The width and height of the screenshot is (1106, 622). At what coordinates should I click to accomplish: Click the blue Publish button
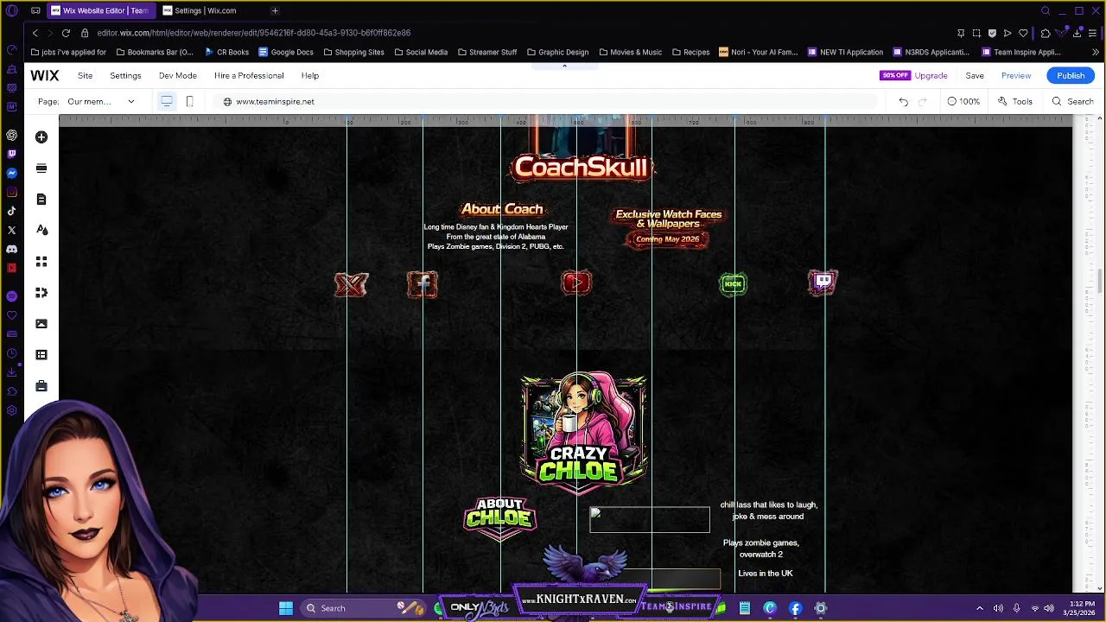(1071, 75)
